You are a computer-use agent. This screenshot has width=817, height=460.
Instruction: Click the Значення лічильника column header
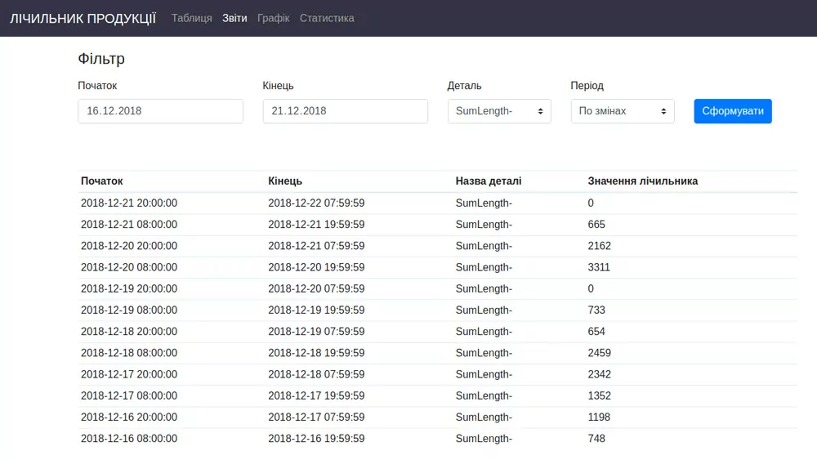643,181
